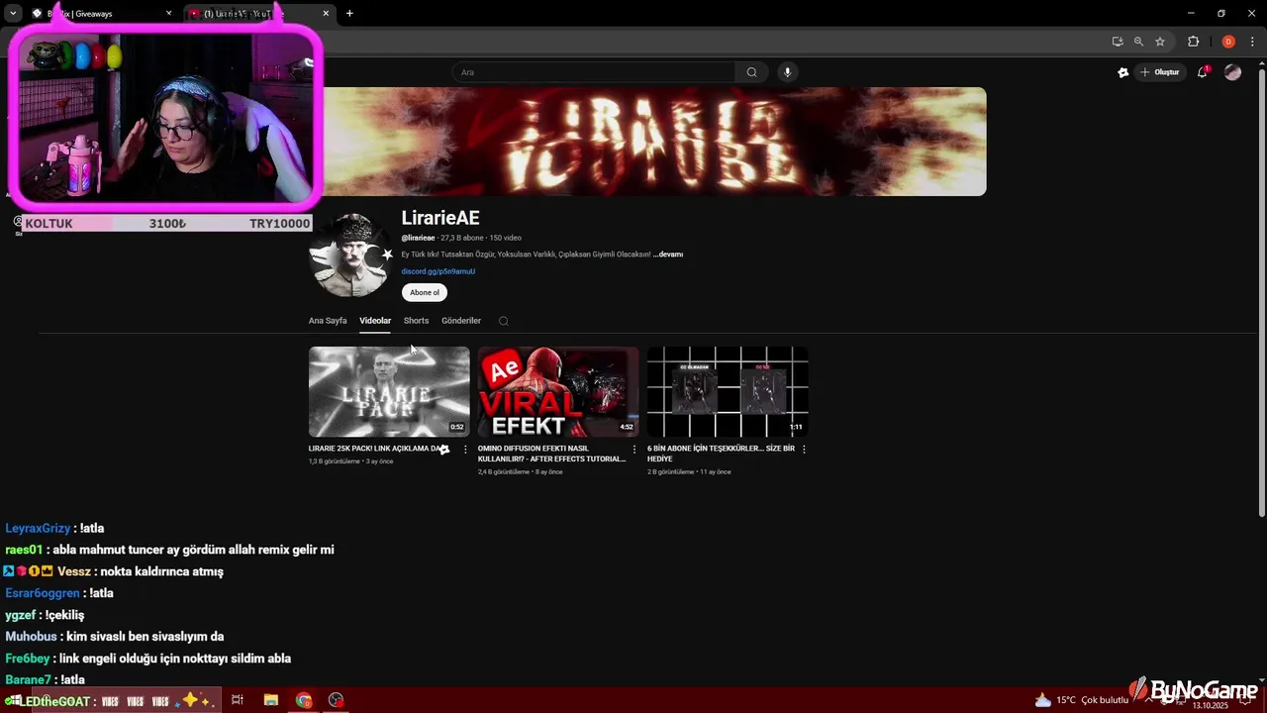Select the Videolar channel tab
Viewport: 1267px width, 713px height.
pyautogui.click(x=375, y=321)
